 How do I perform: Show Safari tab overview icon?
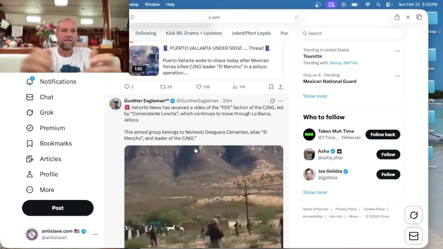click(419, 17)
